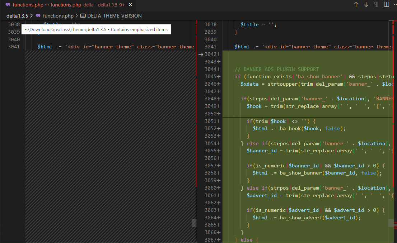Click line number 3044+ in the gutter
397x243 pixels.
point(212,69)
